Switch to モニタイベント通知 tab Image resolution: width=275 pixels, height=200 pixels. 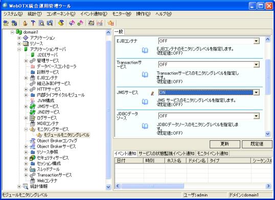click(x=213, y=154)
